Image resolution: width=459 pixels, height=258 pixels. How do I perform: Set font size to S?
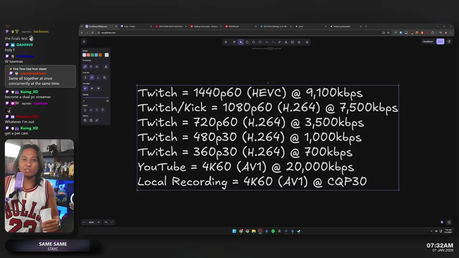tap(85, 77)
